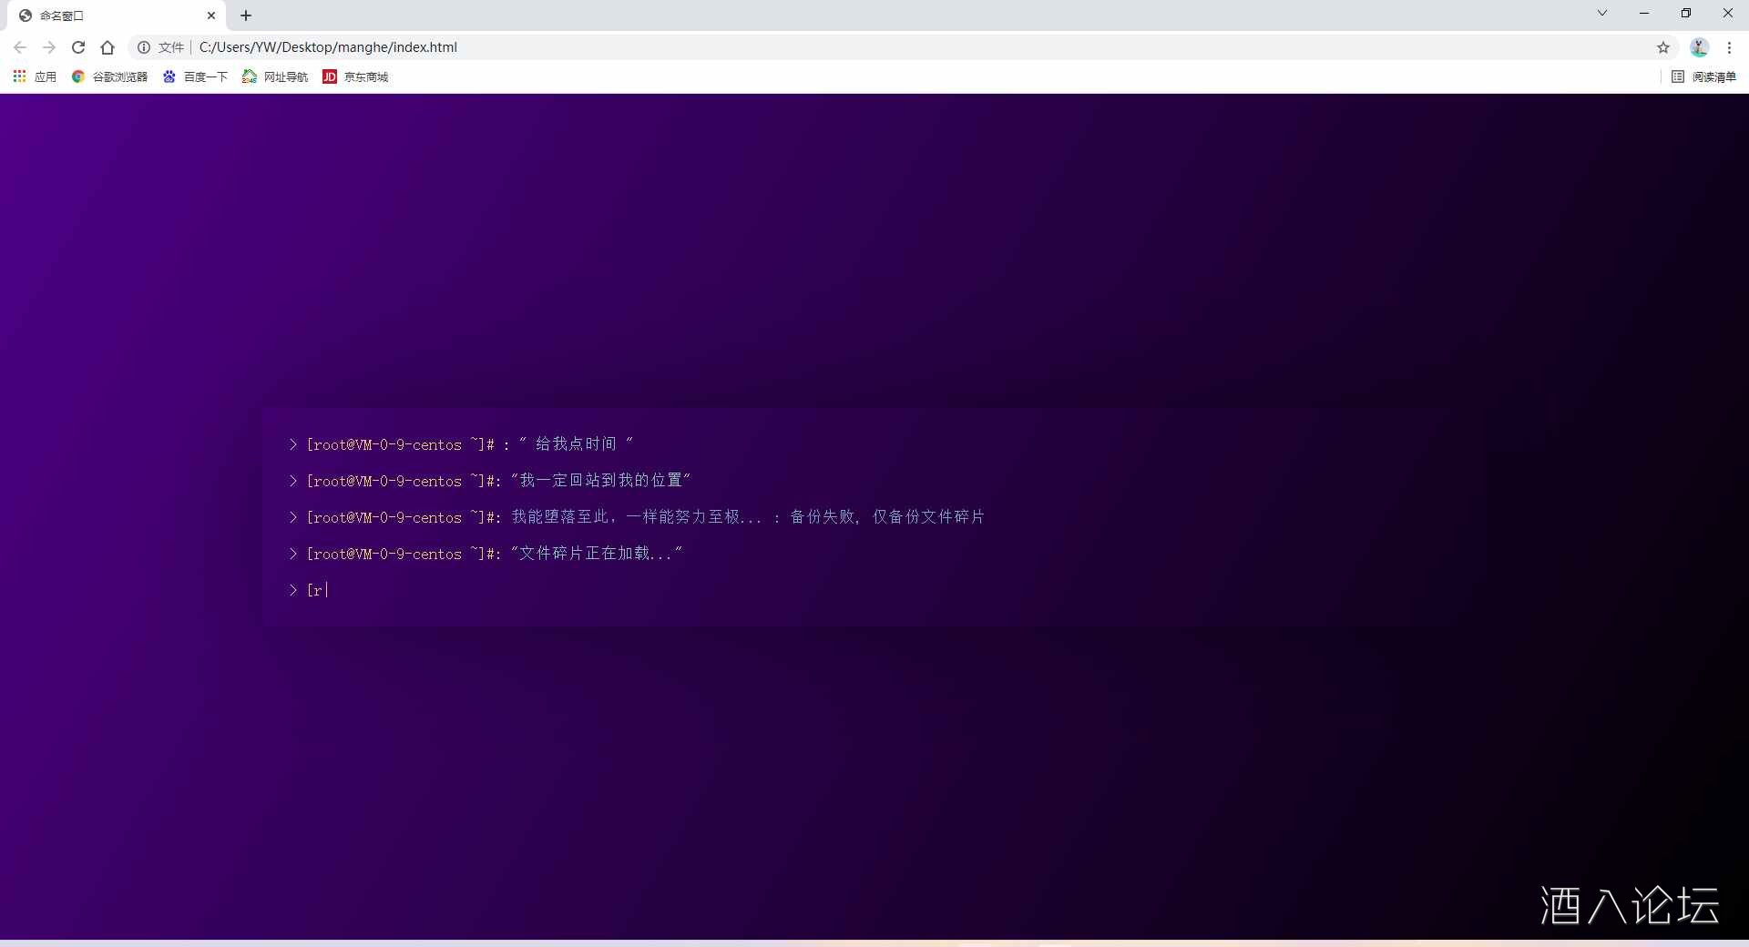Open the 应用 apps shortcut
This screenshot has height=947, width=1749.
coord(35,77)
